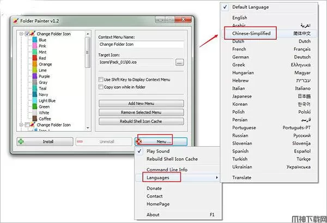Image resolution: width=327 pixels, height=223 pixels.
Task: Select Chinese-Simplified language
Action: click(x=269, y=33)
